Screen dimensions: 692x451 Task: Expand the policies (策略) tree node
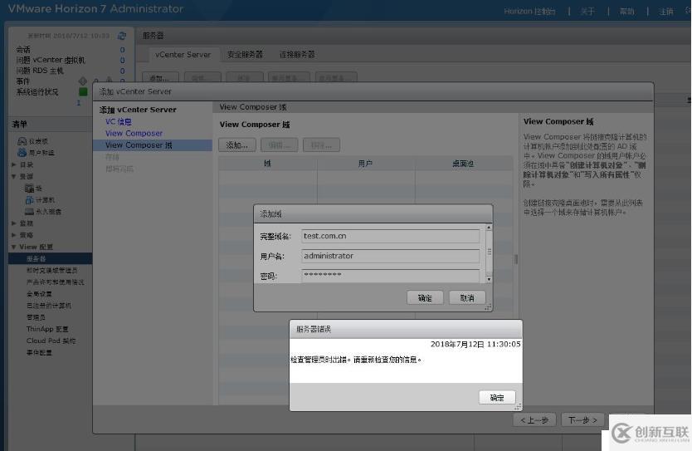coord(13,235)
